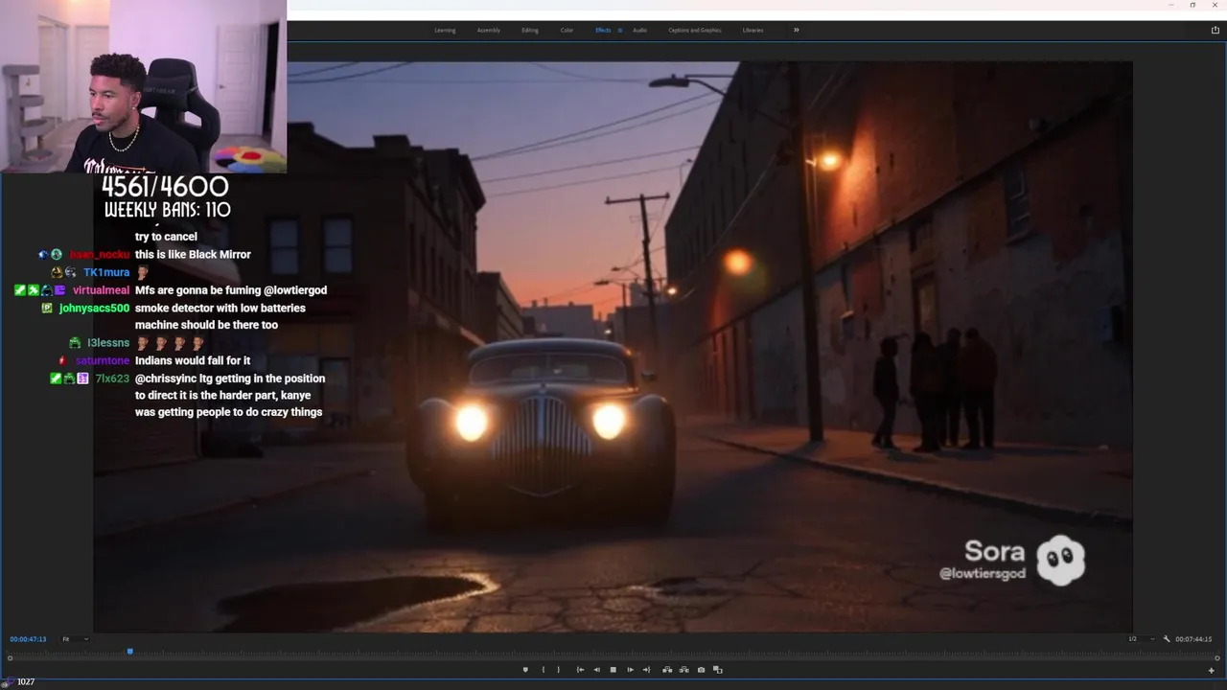Click chat username virtualmeal

point(101,290)
